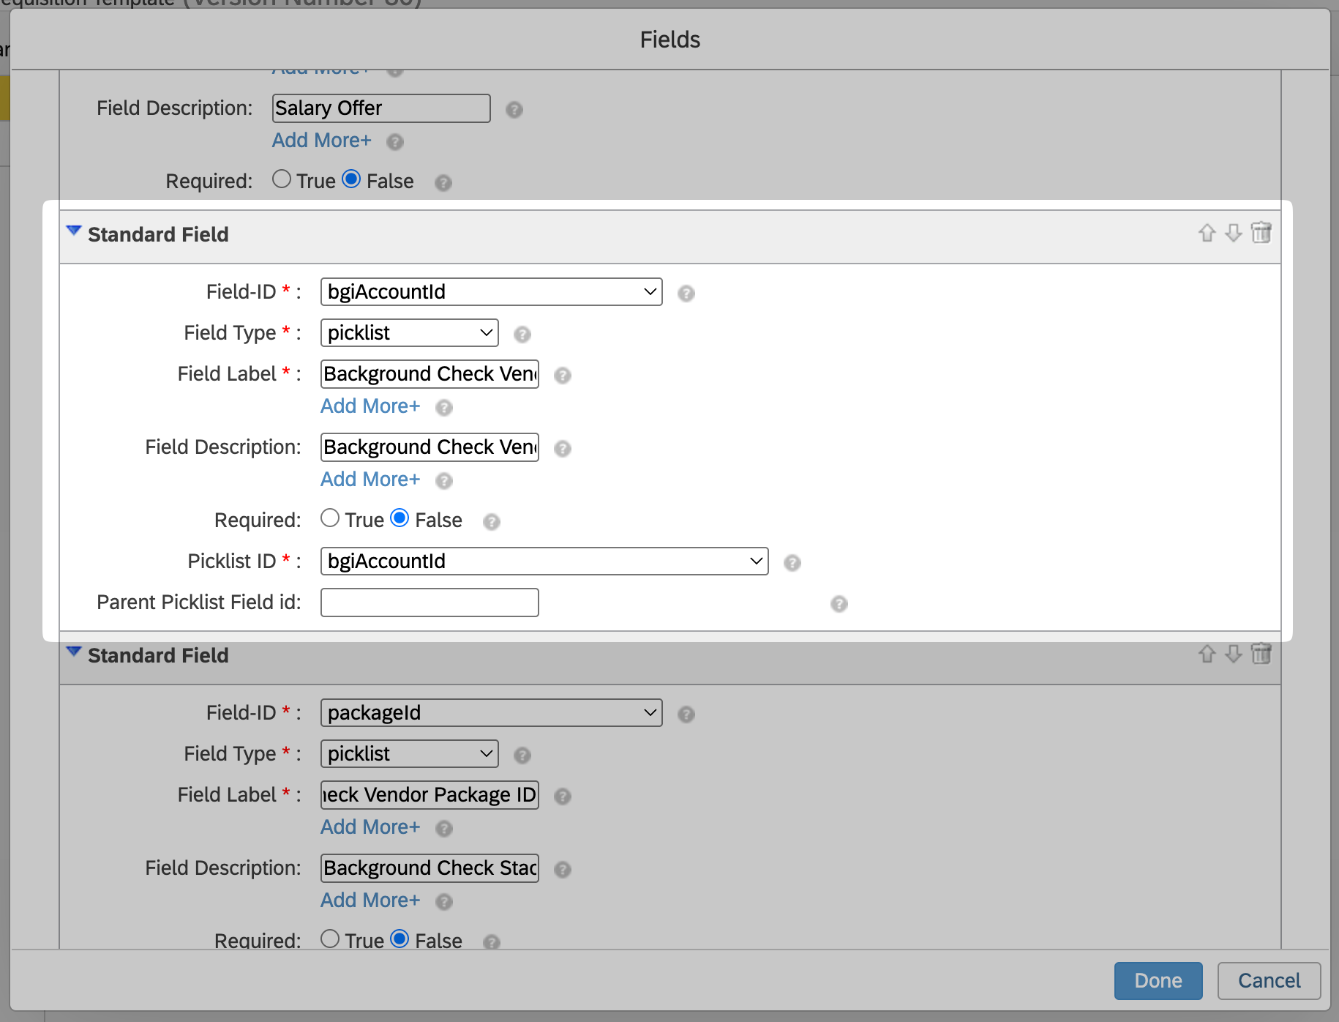Screen dimensions: 1339x1022
Task: Click help icon beside Picklist ID dropdown
Action: [792, 563]
